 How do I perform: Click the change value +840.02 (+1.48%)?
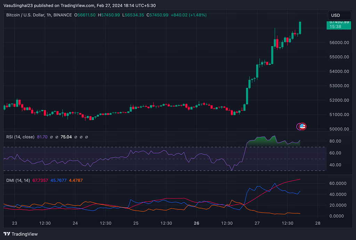pyautogui.click(x=189, y=15)
